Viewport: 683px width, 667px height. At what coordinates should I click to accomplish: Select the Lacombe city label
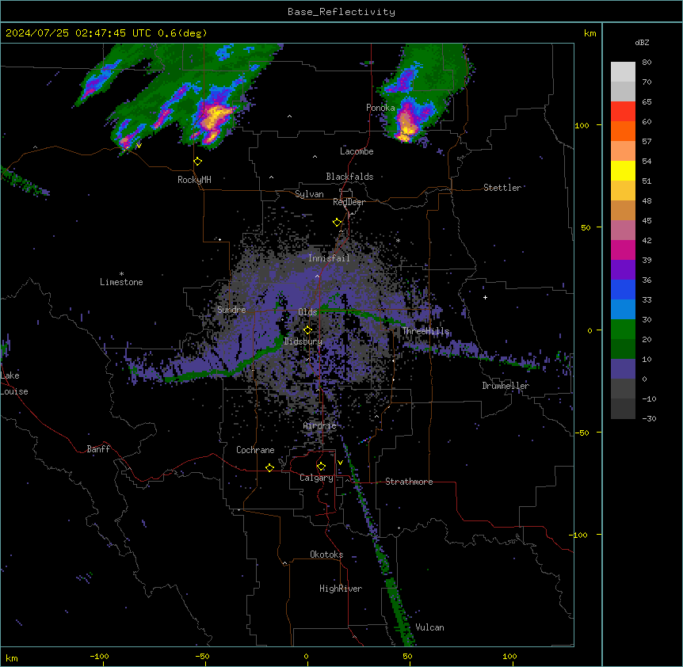tap(357, 151)
